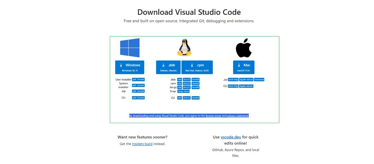
Task: Download the .deb Debian, Ubuntu package
Action: point(168,67)
